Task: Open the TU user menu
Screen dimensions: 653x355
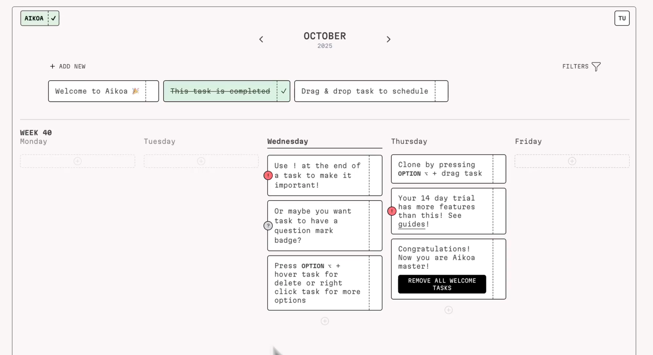Action: click(622, 18)
